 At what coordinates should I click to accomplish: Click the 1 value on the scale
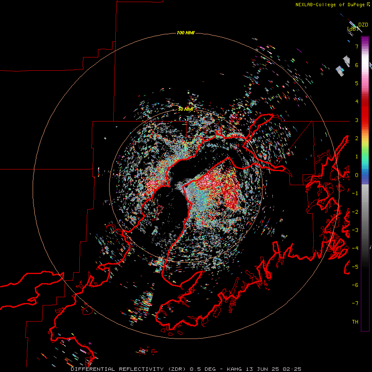[357, 157]
